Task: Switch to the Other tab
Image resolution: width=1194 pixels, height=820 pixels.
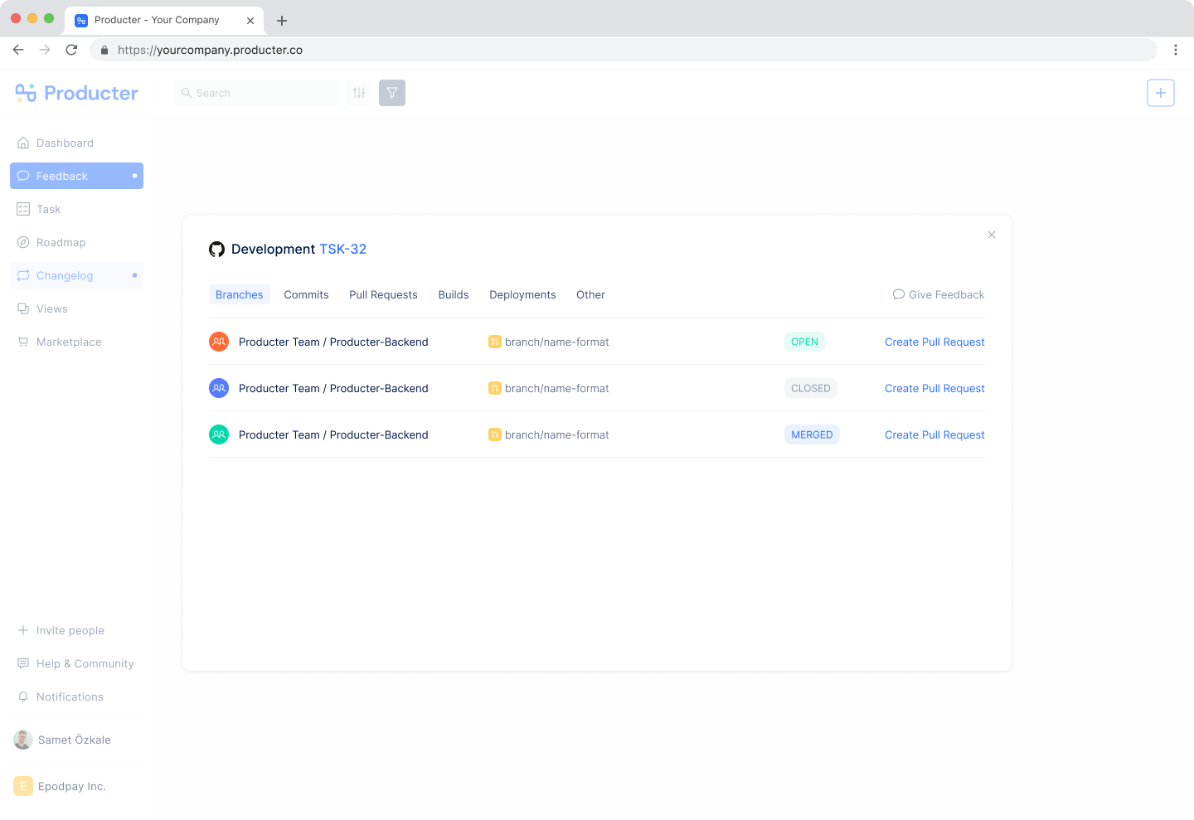Action: 590,294
